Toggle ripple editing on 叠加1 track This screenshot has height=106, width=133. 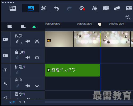18,57
